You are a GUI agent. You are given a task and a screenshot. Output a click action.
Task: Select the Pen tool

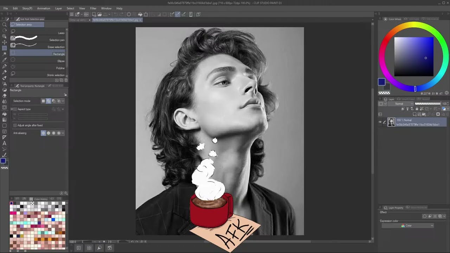click(5, 66)
